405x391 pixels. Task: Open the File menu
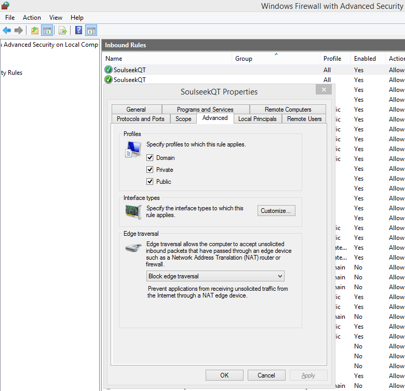[10, 18]
